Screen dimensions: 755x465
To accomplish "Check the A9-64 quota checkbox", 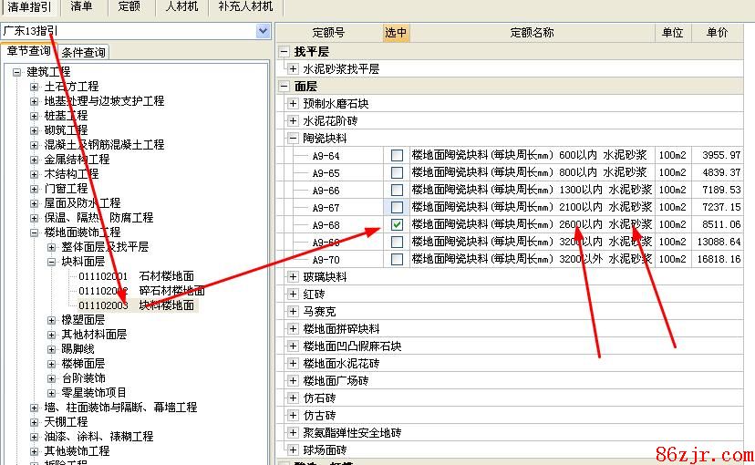I will click(x=397, y=156).
